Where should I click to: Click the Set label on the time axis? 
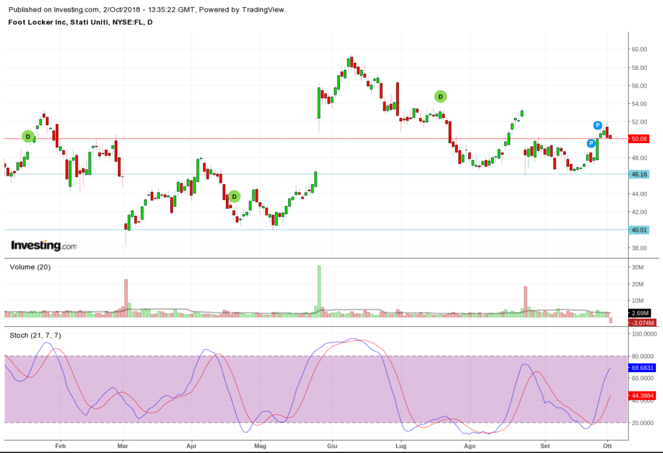(x=545, y=446)
